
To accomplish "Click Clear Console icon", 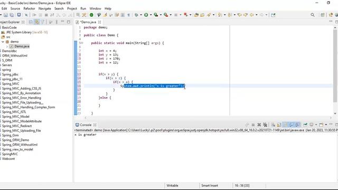I will tap(273, 125).
